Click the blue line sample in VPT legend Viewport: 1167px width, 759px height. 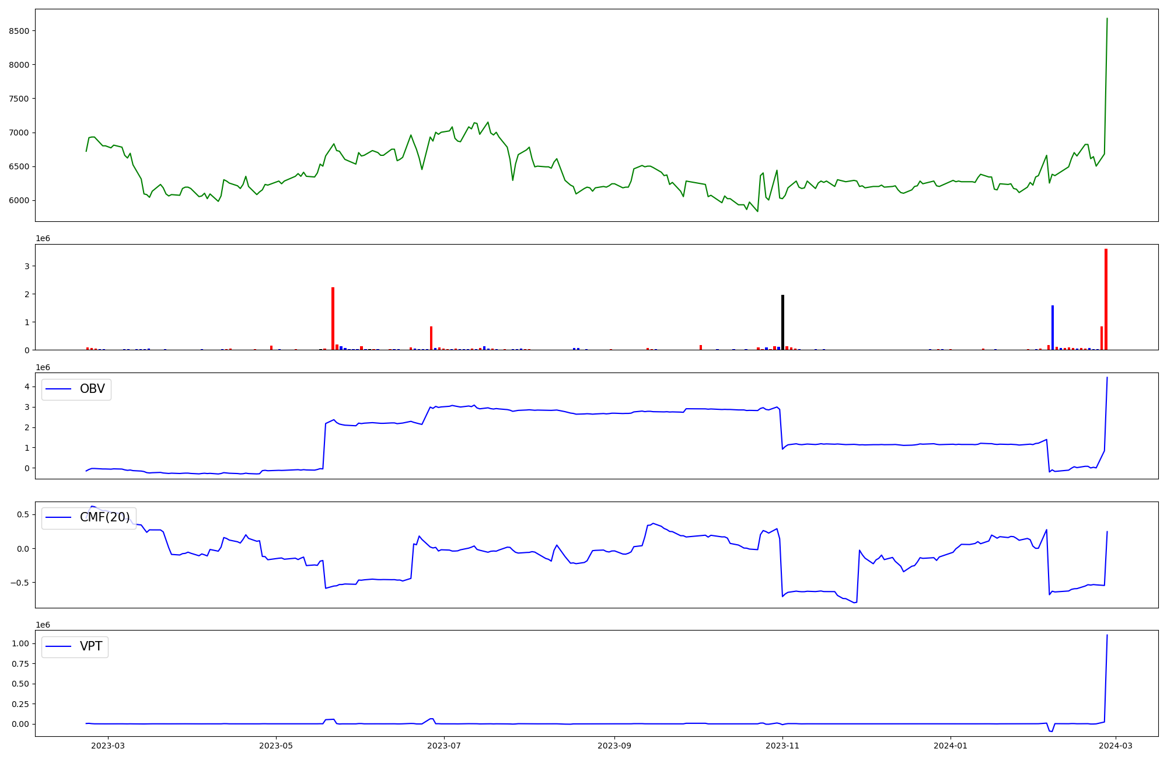[58, 646]
